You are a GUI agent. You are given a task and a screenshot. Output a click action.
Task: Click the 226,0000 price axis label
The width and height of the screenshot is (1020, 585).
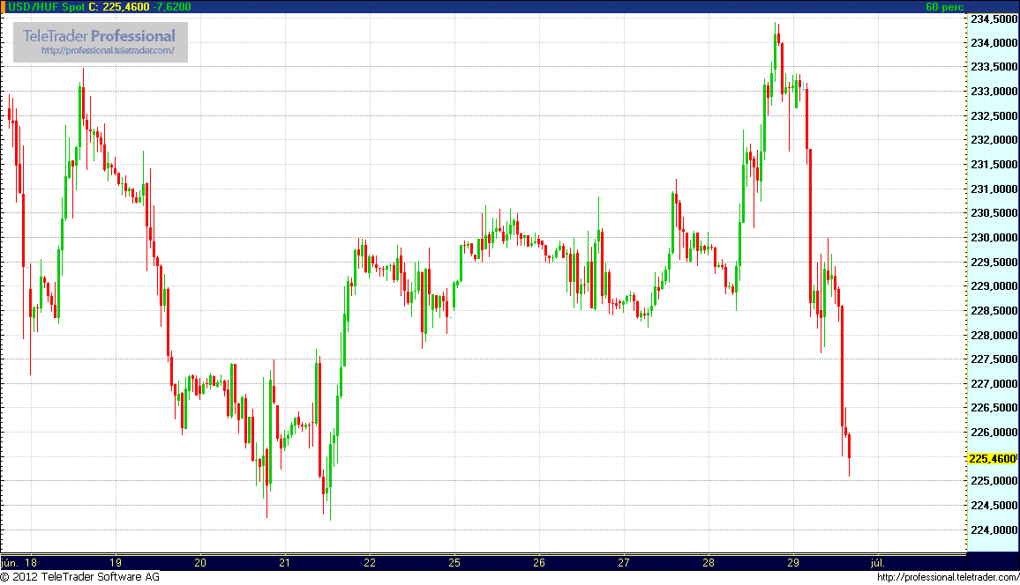point(994,433)
